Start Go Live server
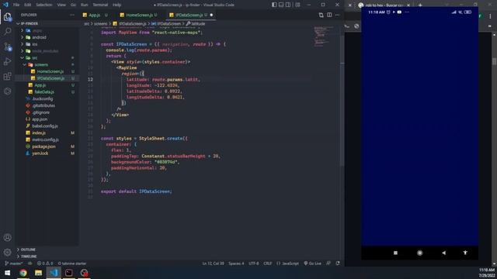Viewport: 497px width, 279px height. [x=312, y=263]
